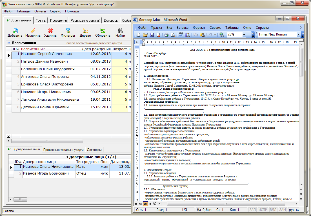
Task: Run spelling check in Word toolbar
Action: click(x=181, y=35)
